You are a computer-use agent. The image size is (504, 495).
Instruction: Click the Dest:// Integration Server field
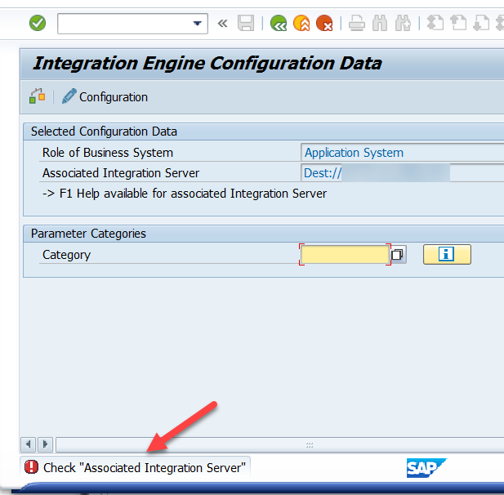pyautogui.click(x=403, y=173)
